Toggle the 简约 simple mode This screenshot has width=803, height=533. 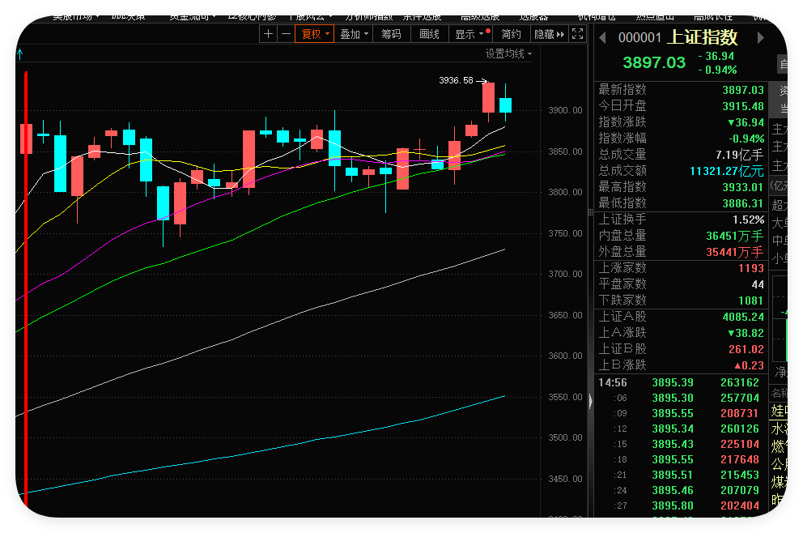pos(511,34)
